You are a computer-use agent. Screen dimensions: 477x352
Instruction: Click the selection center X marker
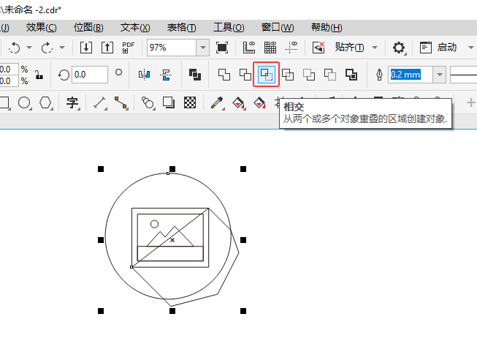(172, 240)
